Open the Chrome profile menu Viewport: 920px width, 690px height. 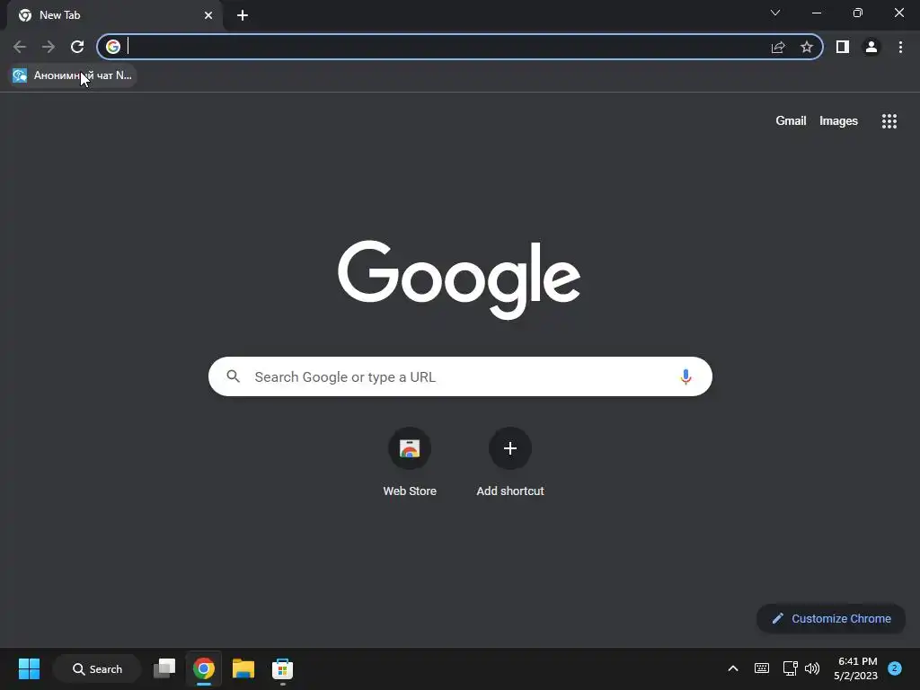871,47
